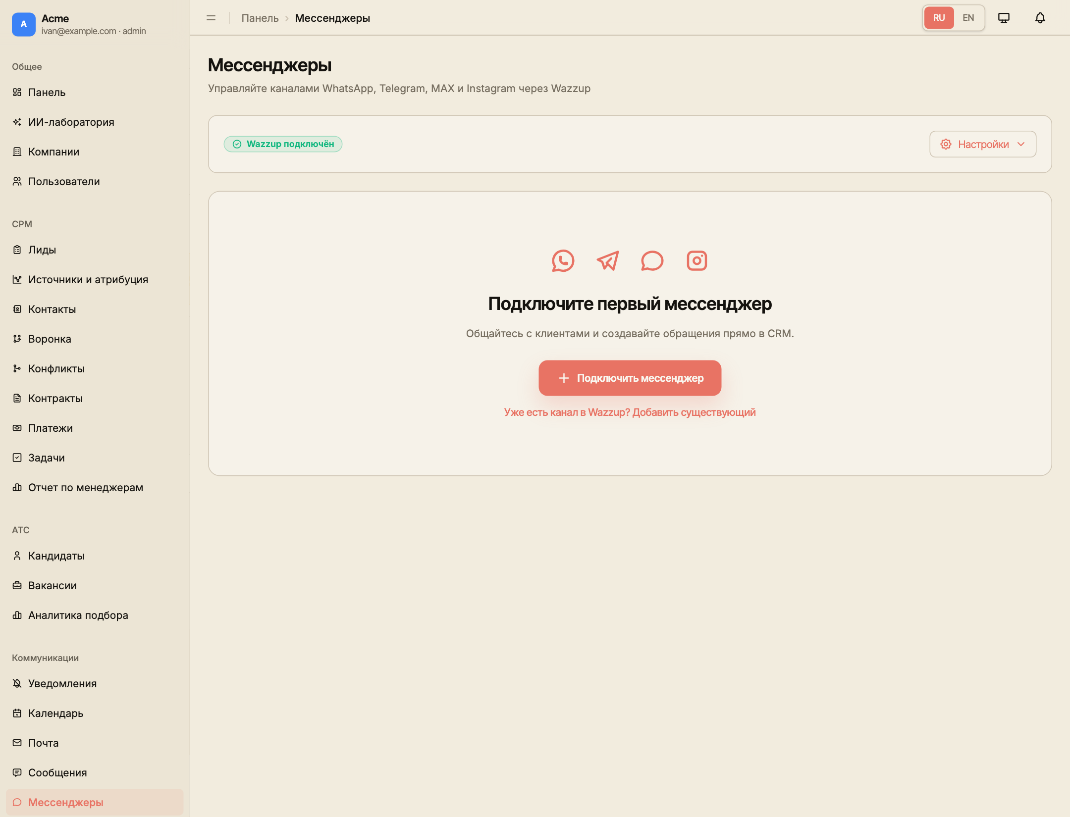The width and height of the screenshot is (1070, 817).
Task: Go to Панель breadcrumb
Action: (x=260, y=18)
